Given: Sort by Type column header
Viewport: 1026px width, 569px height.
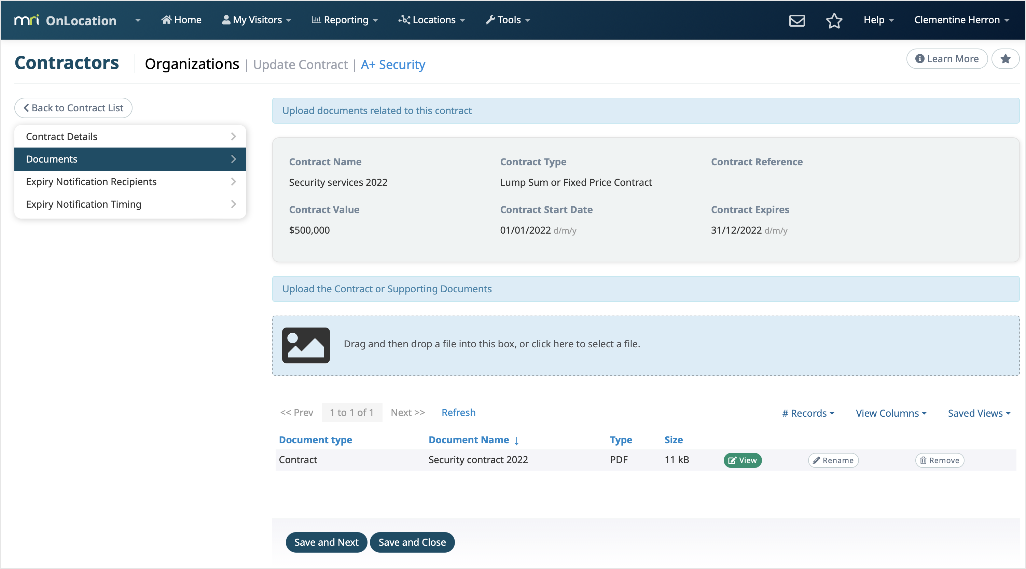Looking at the screenshot, I should click(x=621, y=440).
